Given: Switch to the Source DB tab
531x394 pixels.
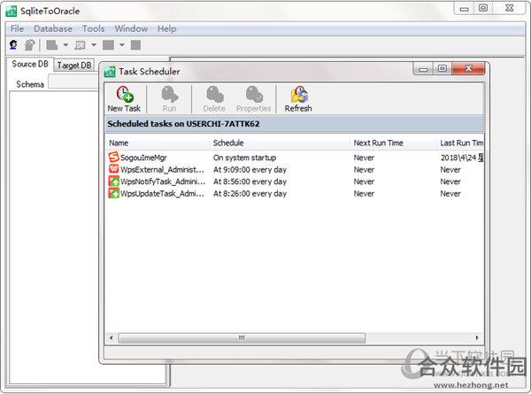Looking at the screenshot, I should [30, 64].
